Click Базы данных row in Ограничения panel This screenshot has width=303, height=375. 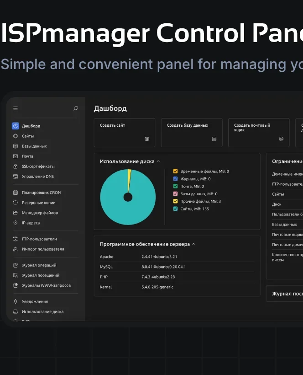click(x=287, y=225)
